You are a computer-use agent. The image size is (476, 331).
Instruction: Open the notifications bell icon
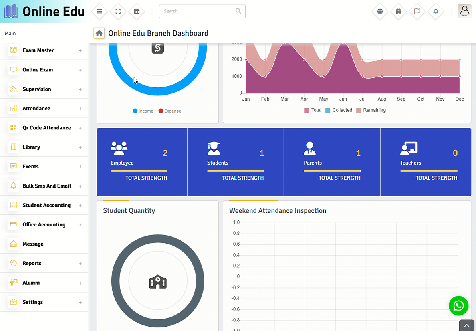436,11
